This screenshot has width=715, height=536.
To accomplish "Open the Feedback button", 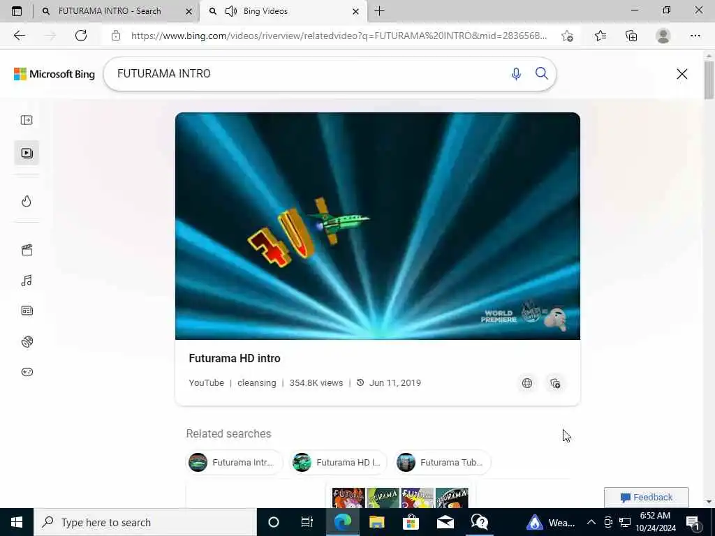I will pos(647,497).
